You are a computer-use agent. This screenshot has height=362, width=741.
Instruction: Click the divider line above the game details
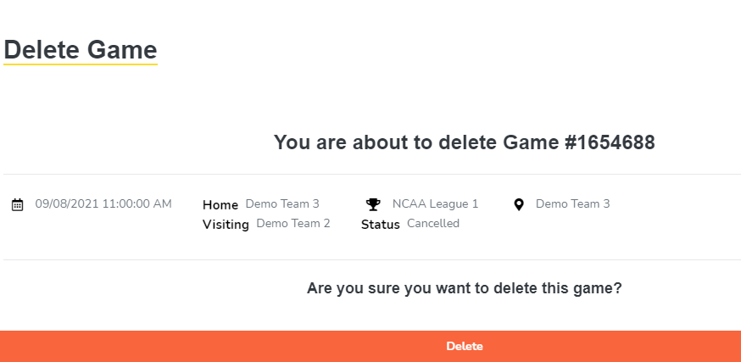click(x=371, y=174)
